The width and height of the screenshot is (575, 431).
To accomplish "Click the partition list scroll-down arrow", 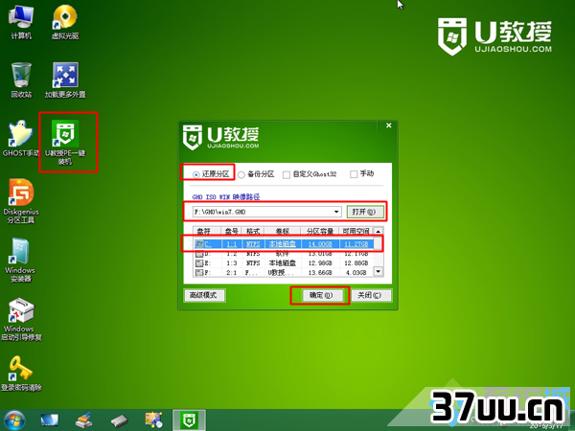I will [x=379, y=272].
